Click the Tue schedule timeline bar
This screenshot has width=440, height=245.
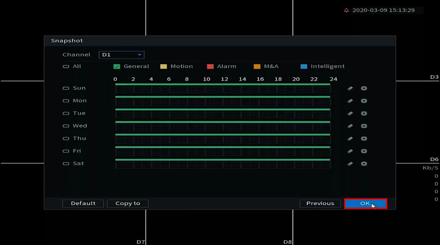[223, 113]
